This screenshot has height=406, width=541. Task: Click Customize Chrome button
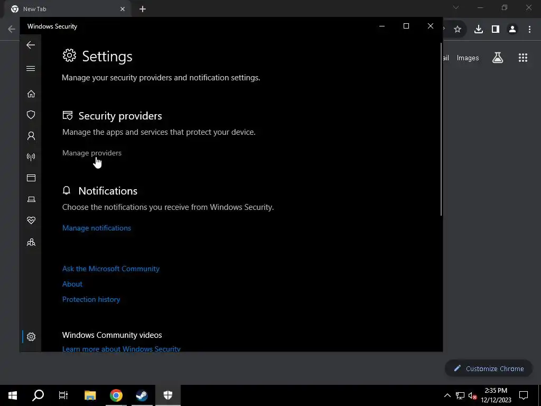[x=489, y=368]
